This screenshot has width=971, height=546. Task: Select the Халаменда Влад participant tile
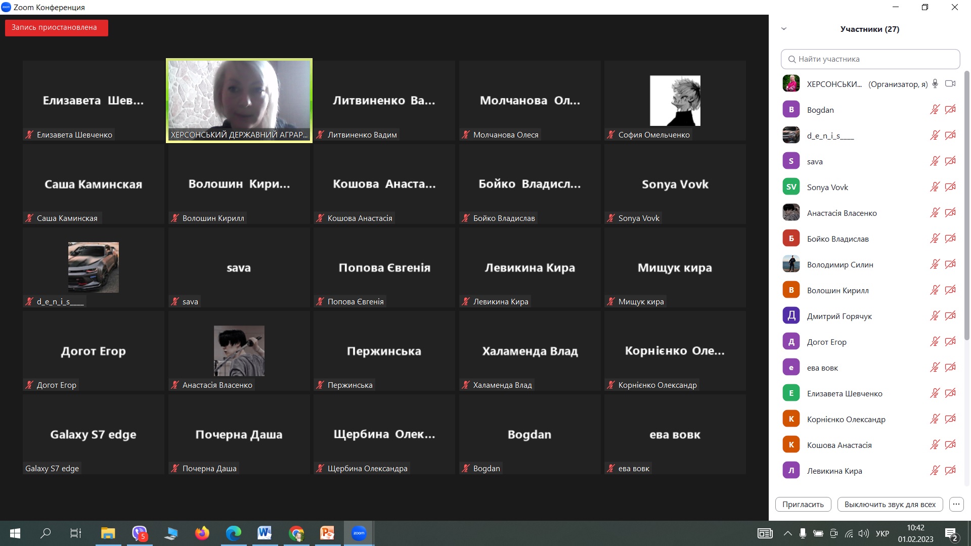pos(529,351)
